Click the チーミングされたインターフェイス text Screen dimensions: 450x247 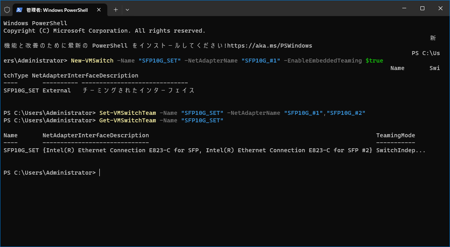point(138,90)
